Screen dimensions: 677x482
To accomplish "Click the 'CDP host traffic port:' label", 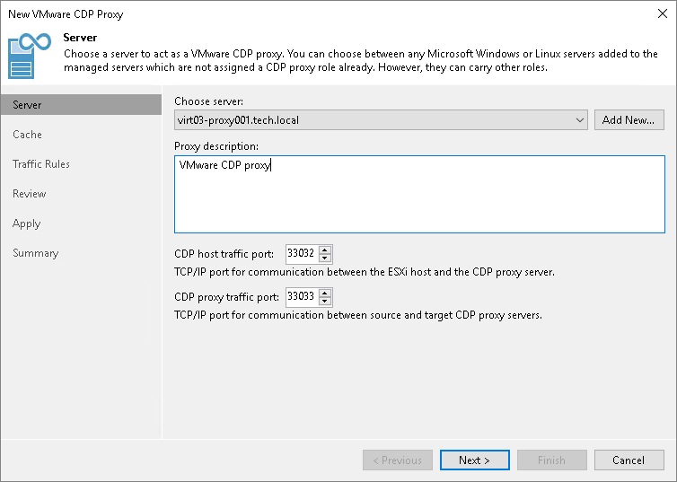I will (224, 254).
